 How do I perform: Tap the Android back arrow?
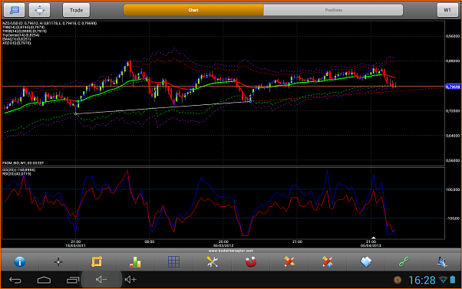[15, 280]
